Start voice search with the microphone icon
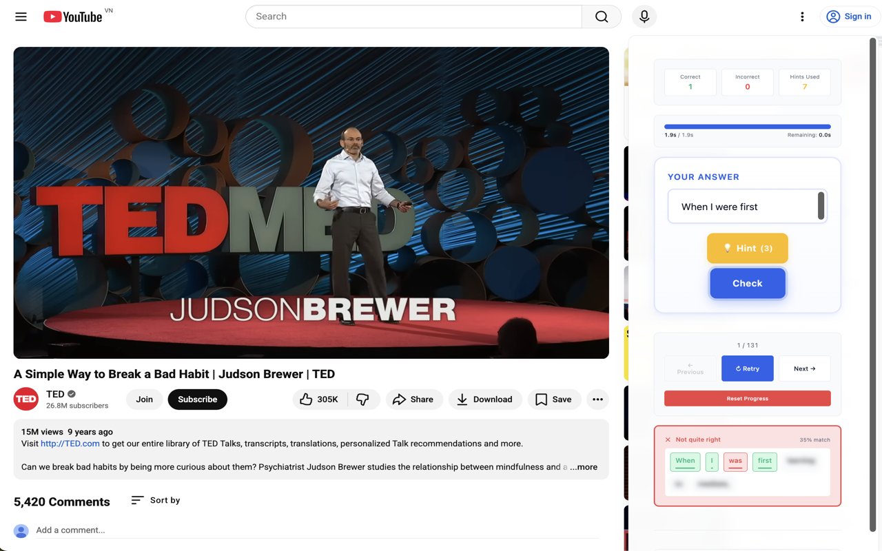 point(644,17)
